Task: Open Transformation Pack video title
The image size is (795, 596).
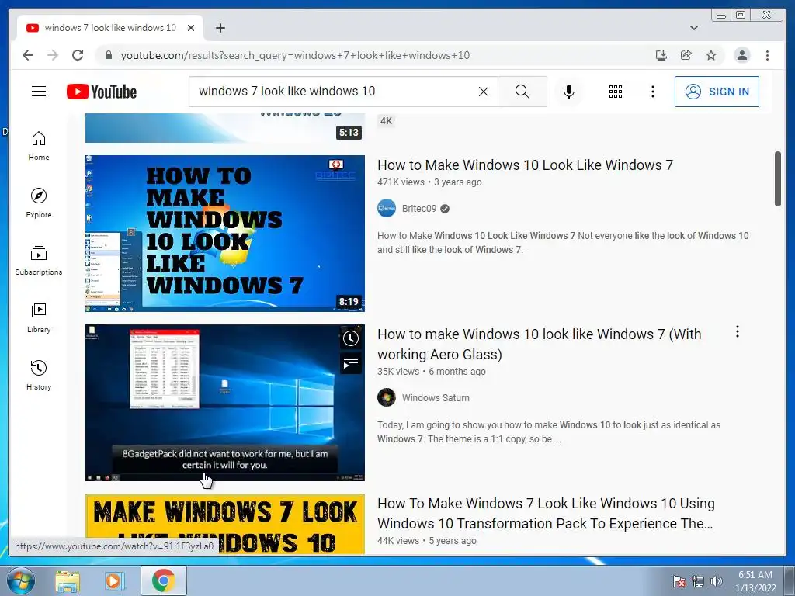Action: coord(546,514)
